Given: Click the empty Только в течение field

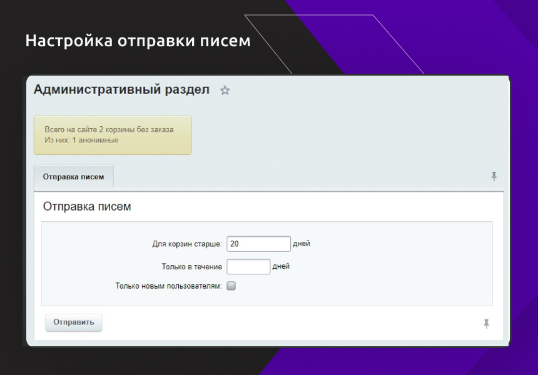Looking at the screenshot, I should pyautogui.click(x=248, y=267).
